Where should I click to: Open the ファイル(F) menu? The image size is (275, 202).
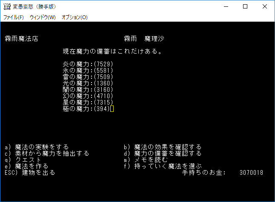point(14,17)
